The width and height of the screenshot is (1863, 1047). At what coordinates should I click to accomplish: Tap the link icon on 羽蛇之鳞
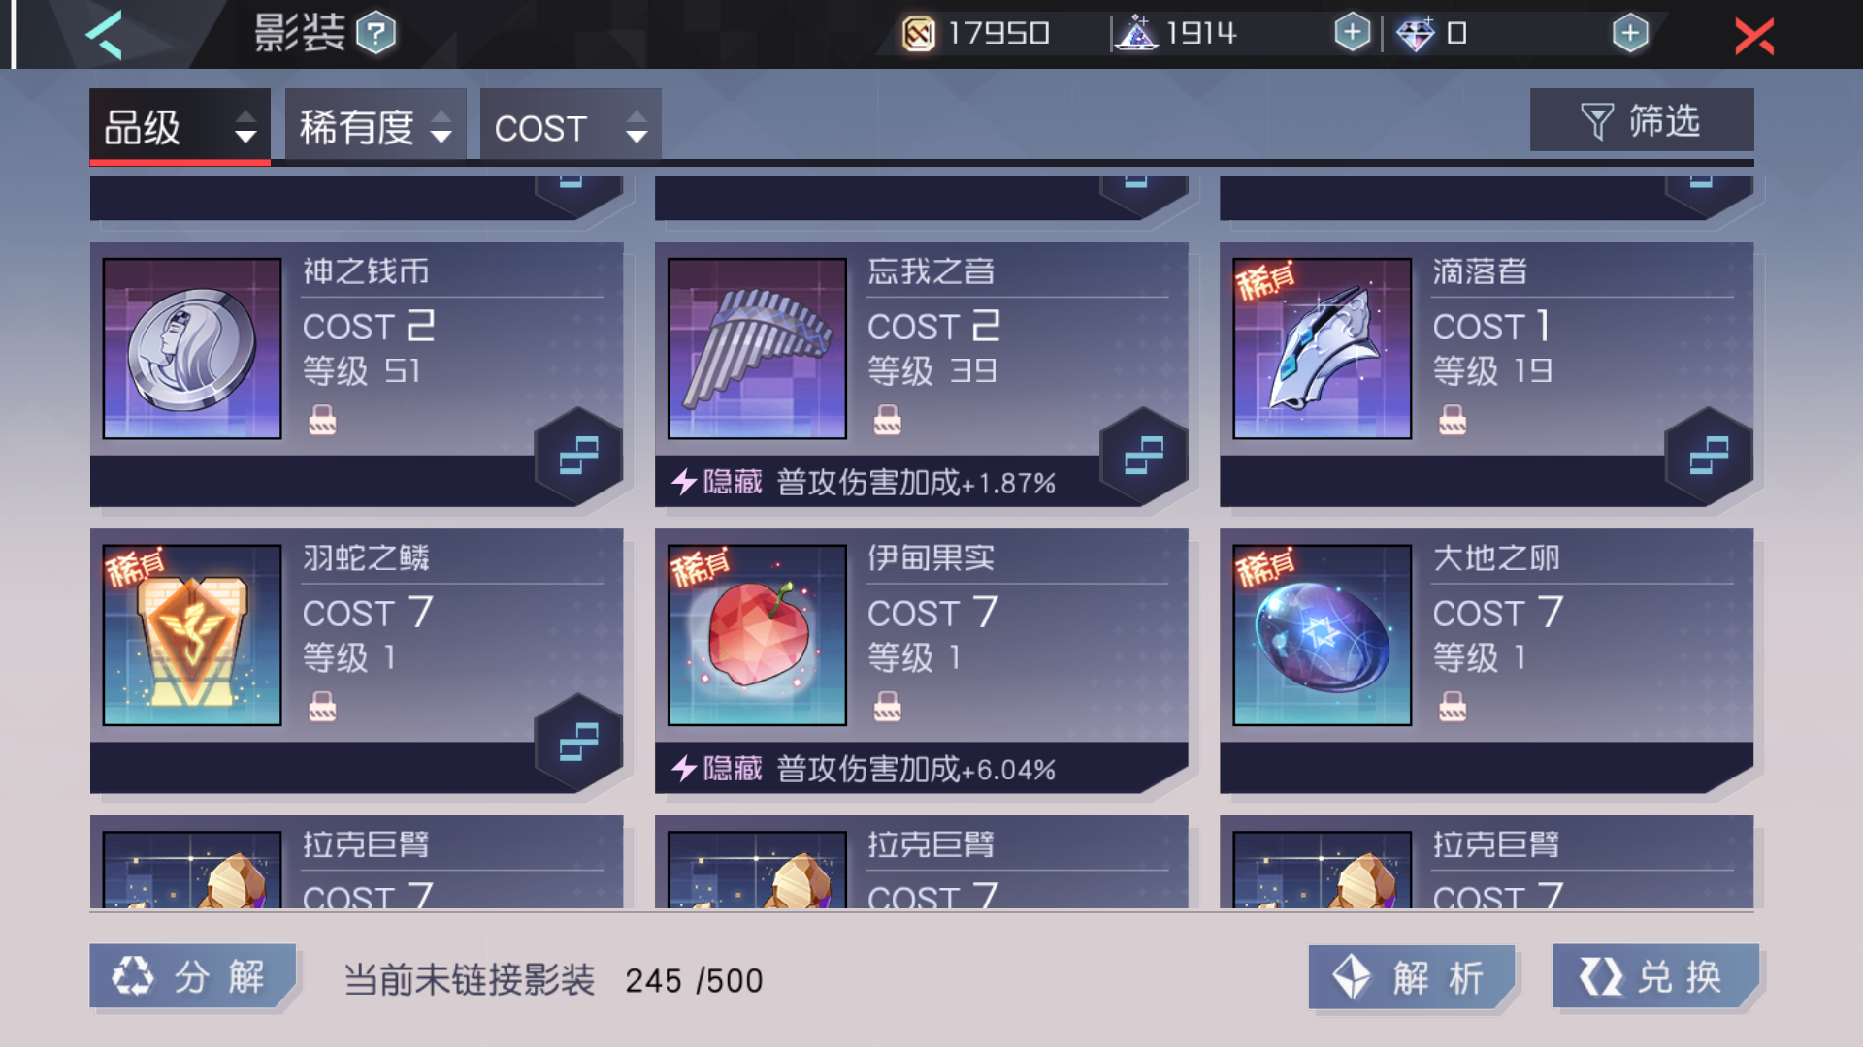(x=579, y=743)
